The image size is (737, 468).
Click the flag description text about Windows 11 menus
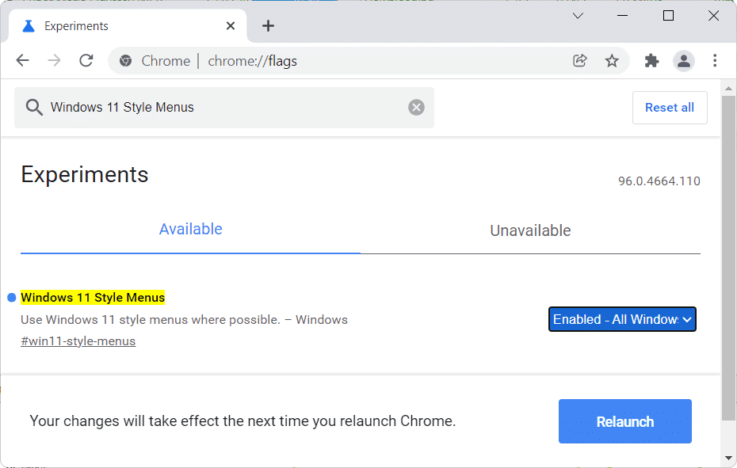pyautogui.click(x=184, y=319)
